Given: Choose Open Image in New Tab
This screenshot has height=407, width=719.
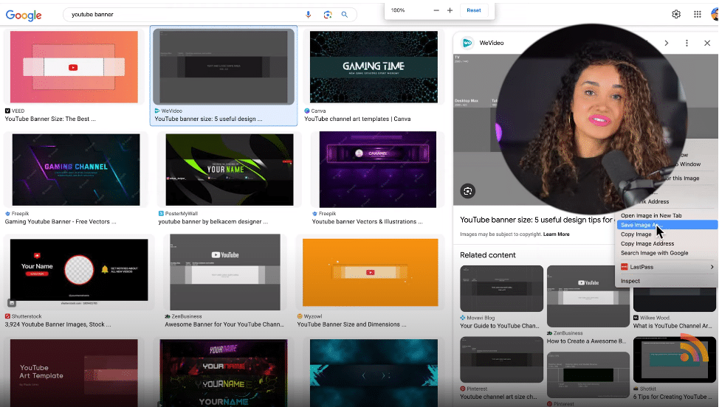Looking at the screenshot, I should pos(651,215).
